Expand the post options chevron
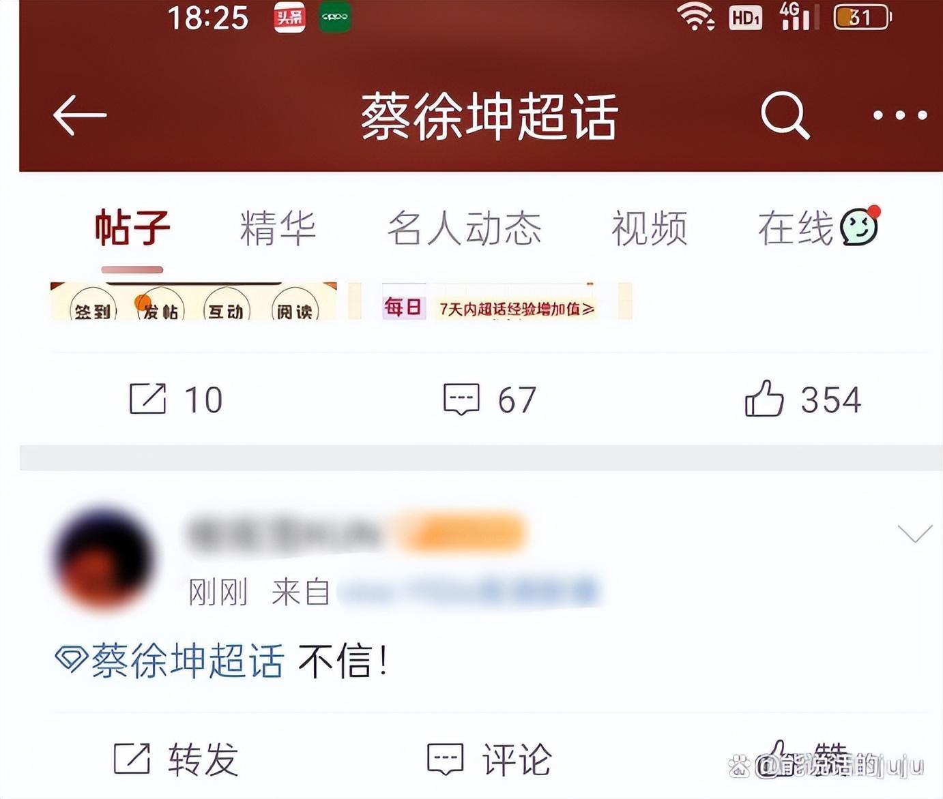Image resolution: width=943 pixels, height=799 pixels. click(x=914, y=534)
